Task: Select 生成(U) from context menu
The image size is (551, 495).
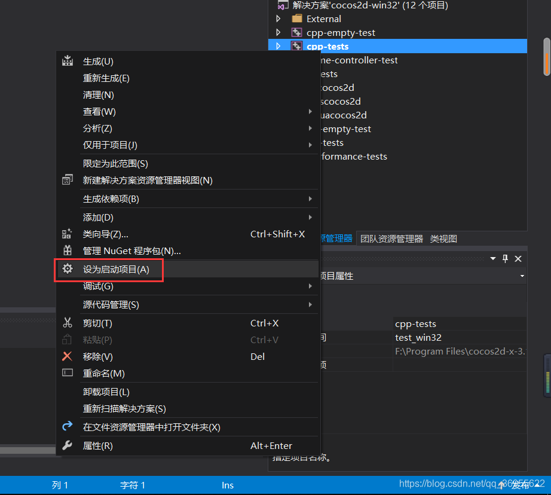Action: tap(188, 61)
